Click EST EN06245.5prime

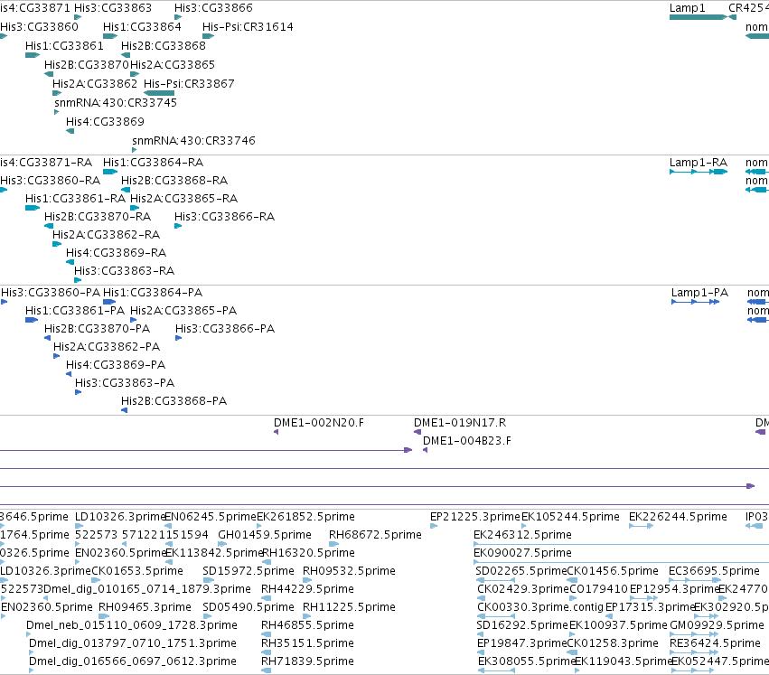[x=211, y=517]
